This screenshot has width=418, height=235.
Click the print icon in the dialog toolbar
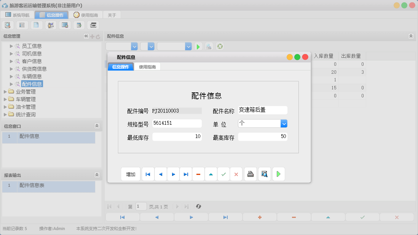point(250,174)
